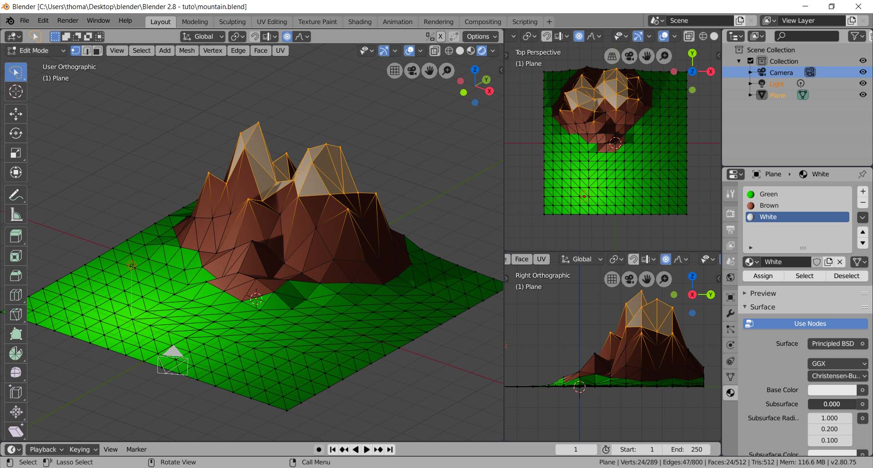The width and height of the screenshot is (873, 468).
Task: Disable the Collection checkbox in the outliner
Action: (751, 61)
